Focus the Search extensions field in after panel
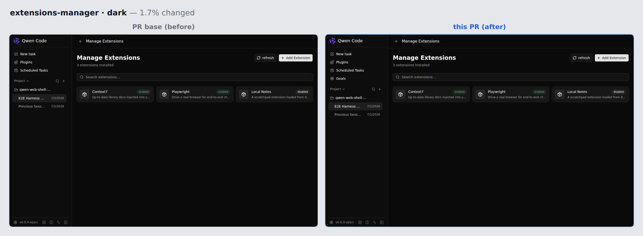Screen dimensions: 643x236 click(x=511, y=77)
